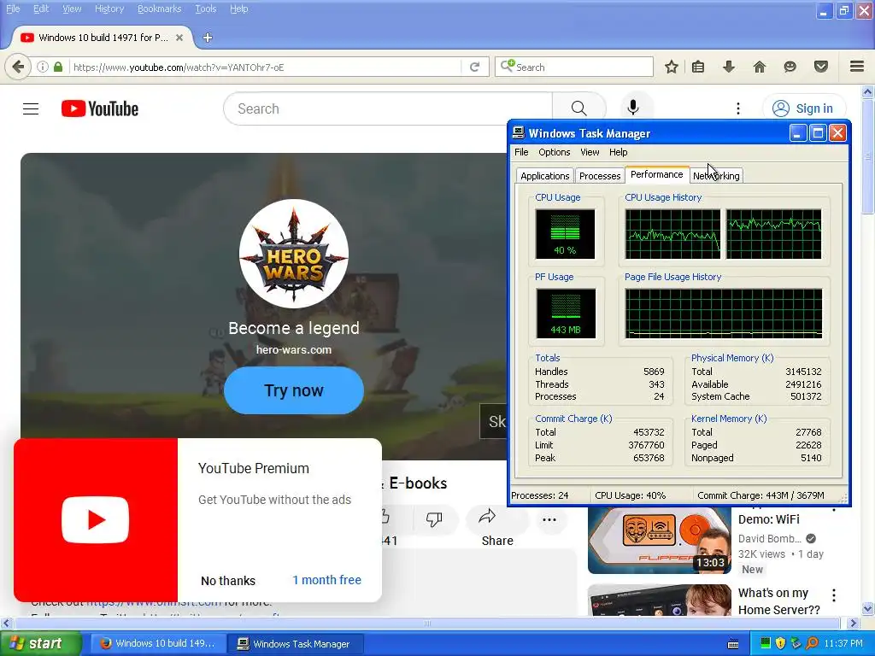The image size is (875, 656).
Task: Start voice search with the microphone icon
Action: click(633, 108)
